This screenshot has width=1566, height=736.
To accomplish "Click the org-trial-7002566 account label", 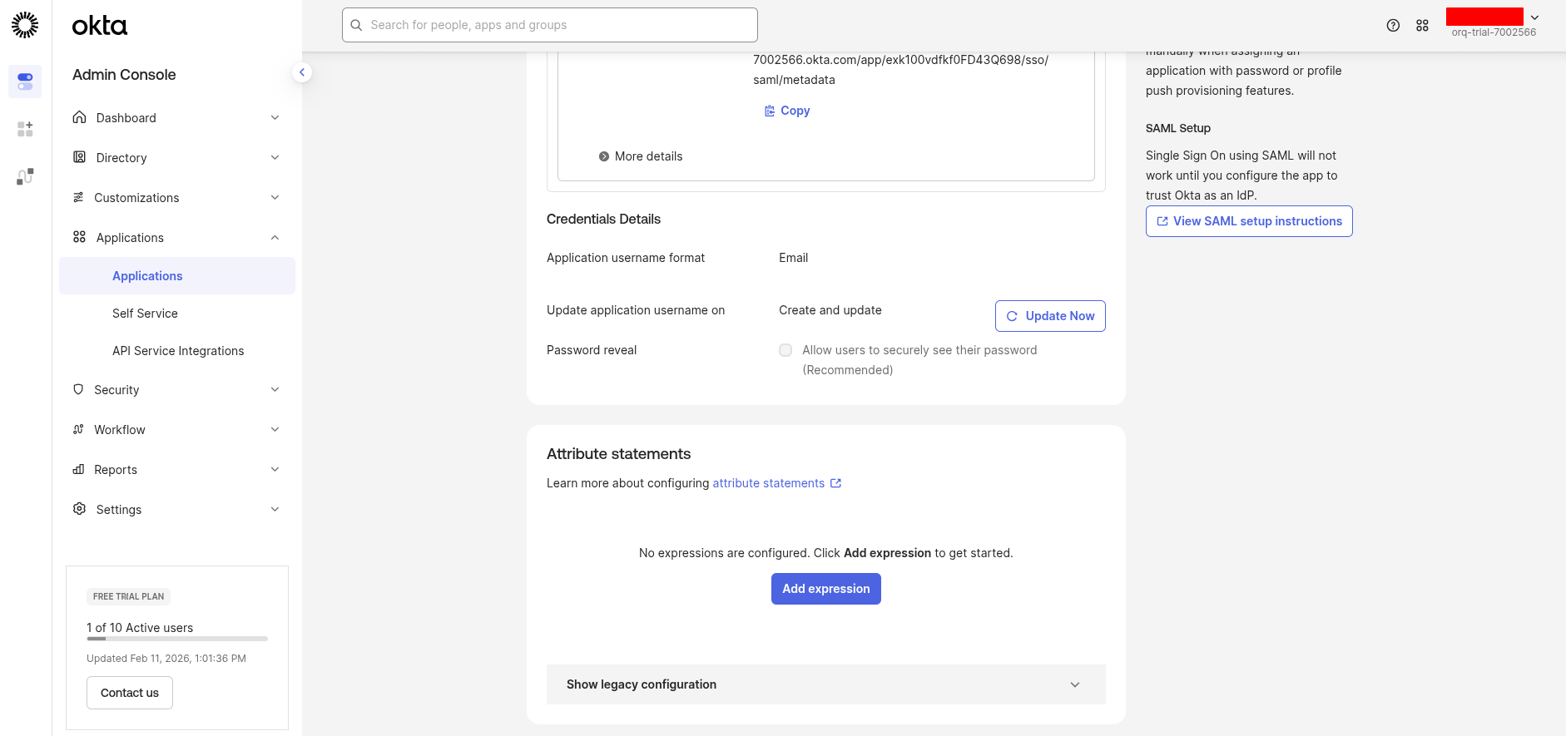I will click(x=1494, y=32).
